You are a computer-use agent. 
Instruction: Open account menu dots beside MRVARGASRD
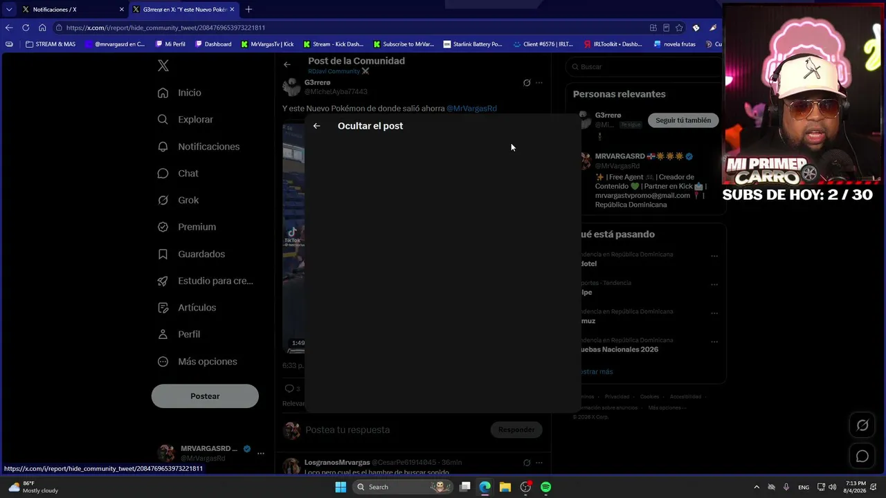pos(261,453)
